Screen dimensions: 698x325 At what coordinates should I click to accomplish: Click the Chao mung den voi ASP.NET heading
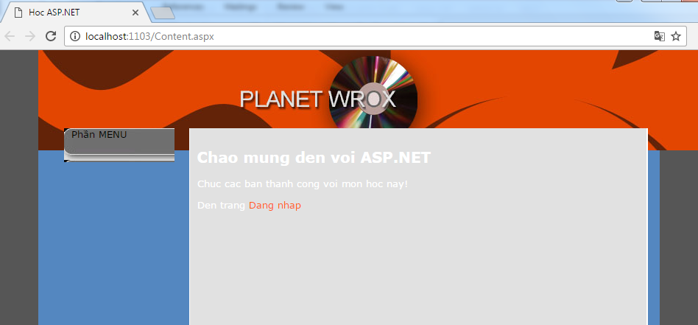[x=314, y=158]
